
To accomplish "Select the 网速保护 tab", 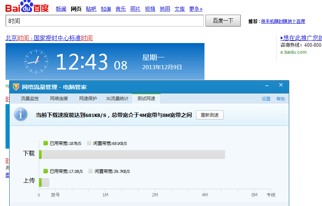I will 88,99.
